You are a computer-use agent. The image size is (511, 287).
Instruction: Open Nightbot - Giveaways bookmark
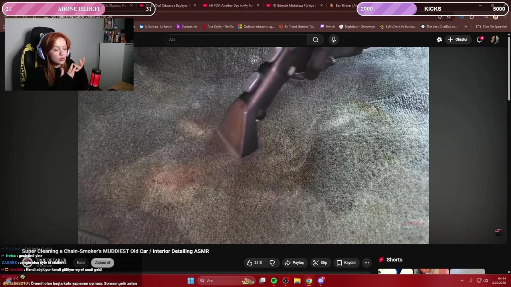click(357, 27)
